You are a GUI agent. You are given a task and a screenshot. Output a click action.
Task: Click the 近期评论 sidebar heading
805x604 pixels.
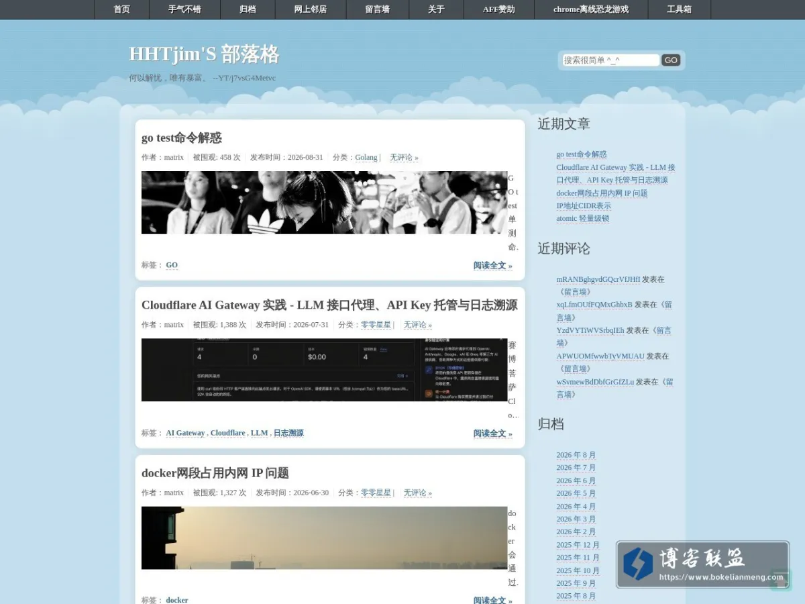(x=563, y=248)
